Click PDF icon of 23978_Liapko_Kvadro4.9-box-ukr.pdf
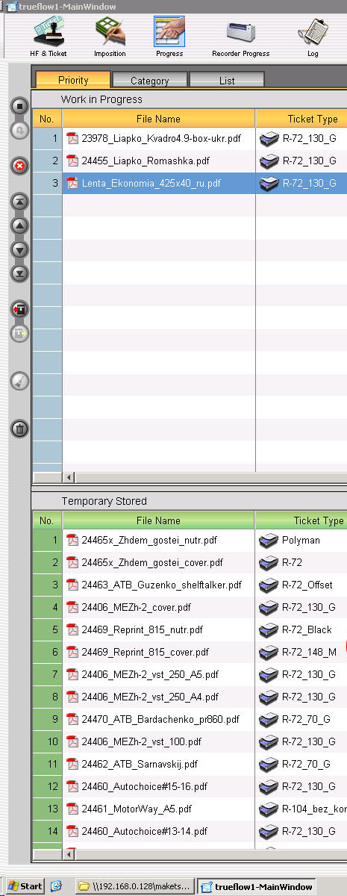The image size is (347, 896). 72,138
